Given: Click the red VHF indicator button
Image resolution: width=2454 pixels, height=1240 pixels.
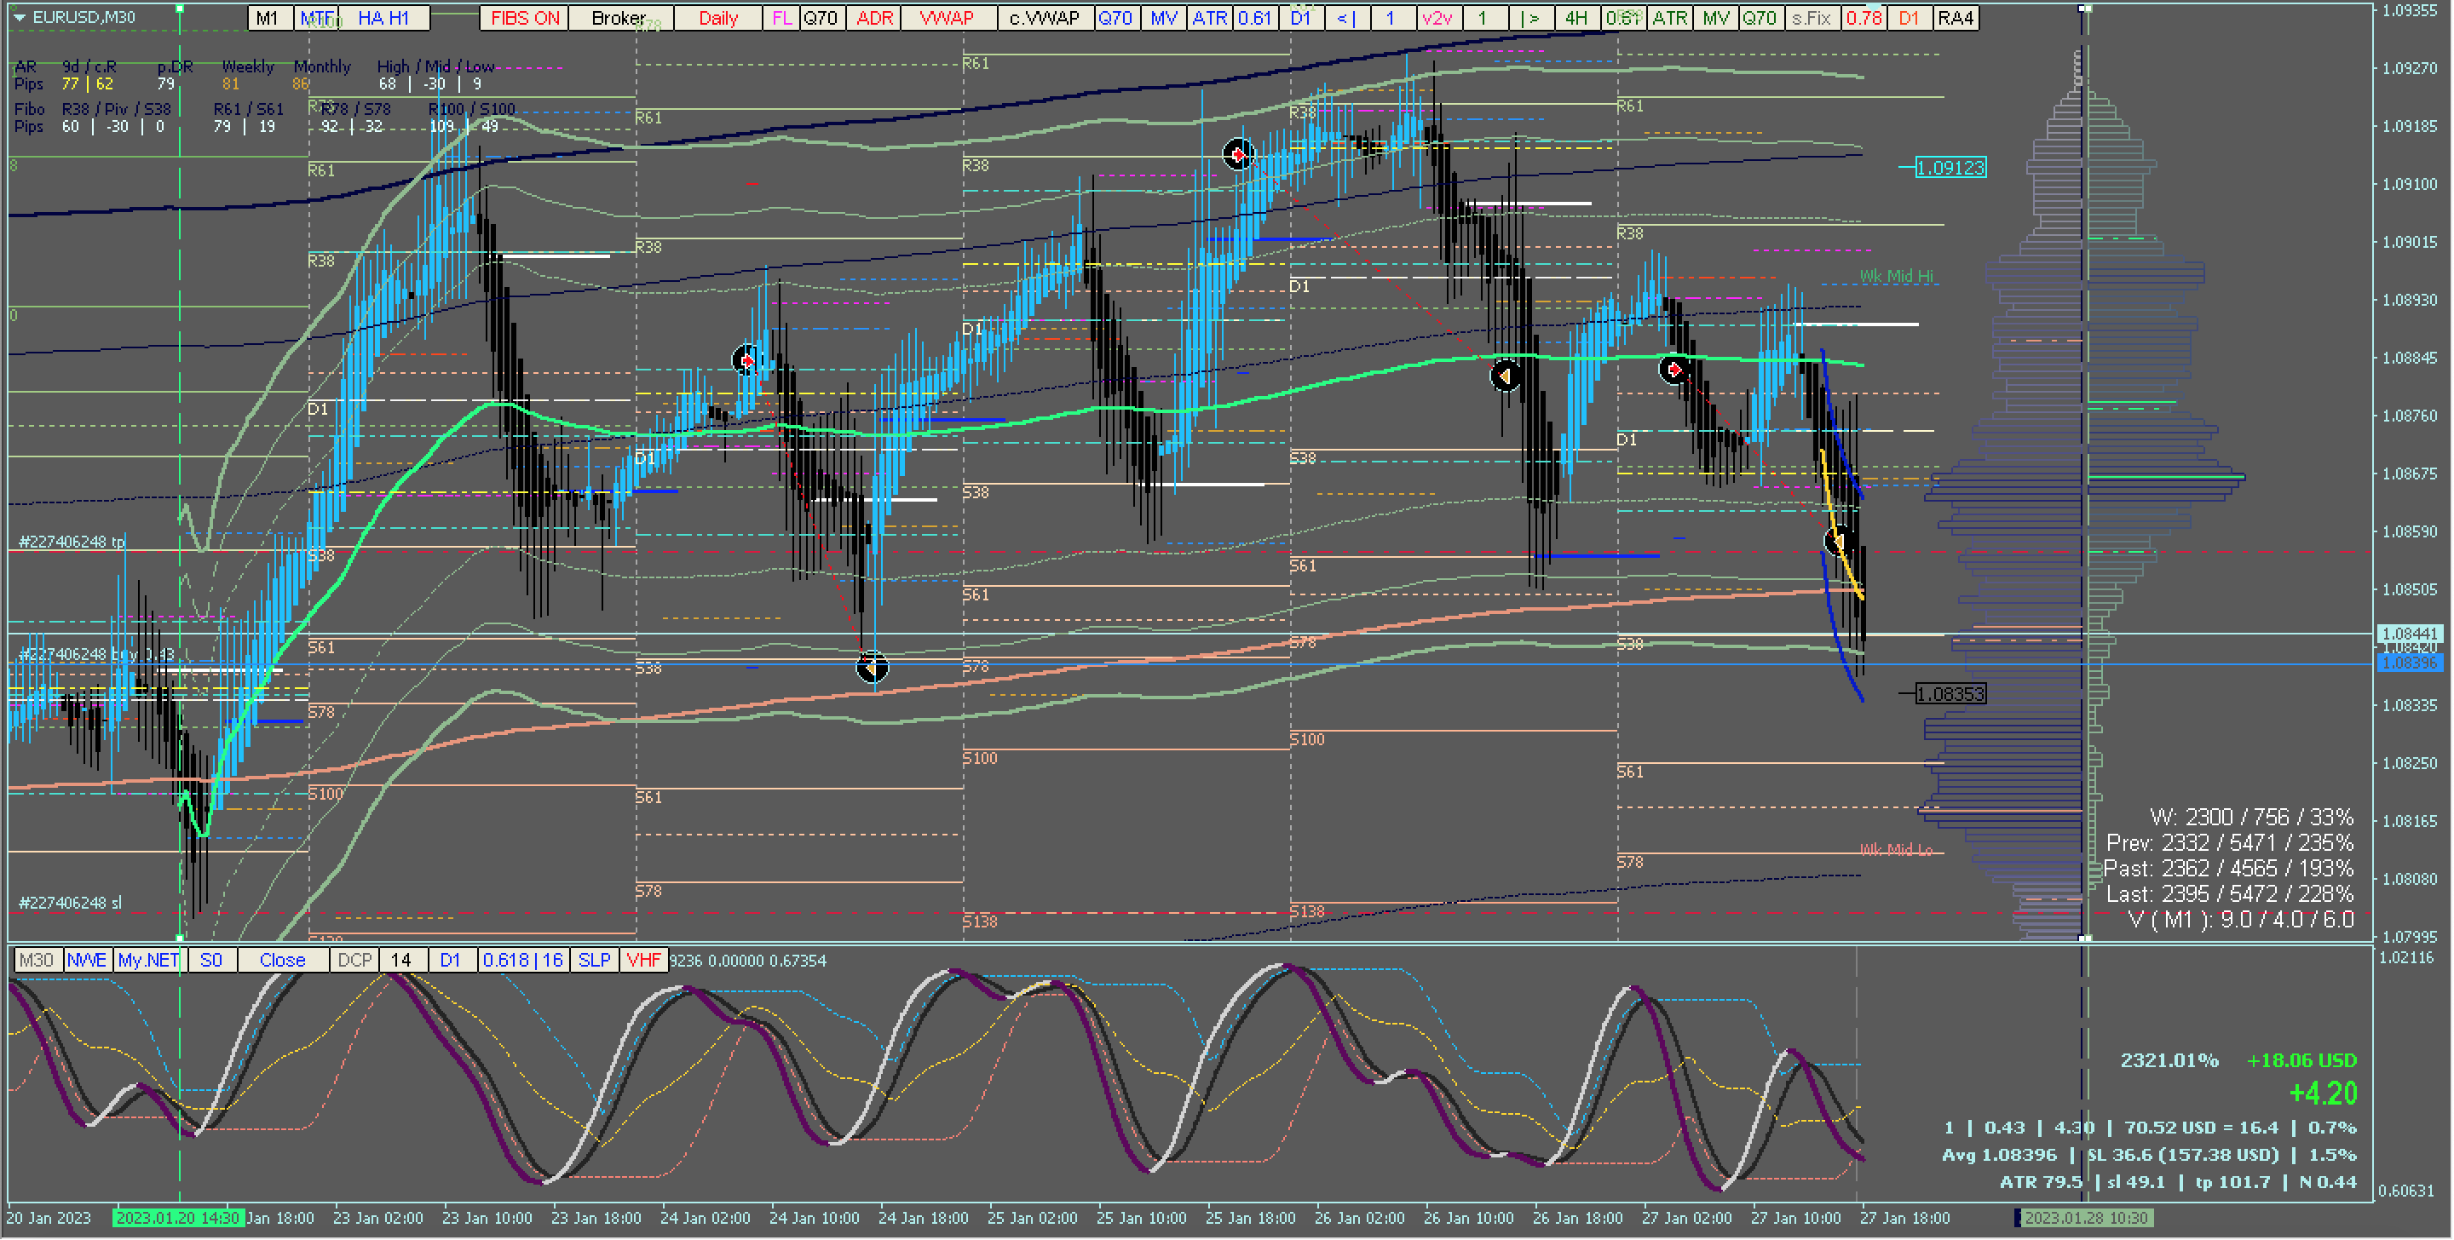Looking at the screenshot, I should 643,960.
